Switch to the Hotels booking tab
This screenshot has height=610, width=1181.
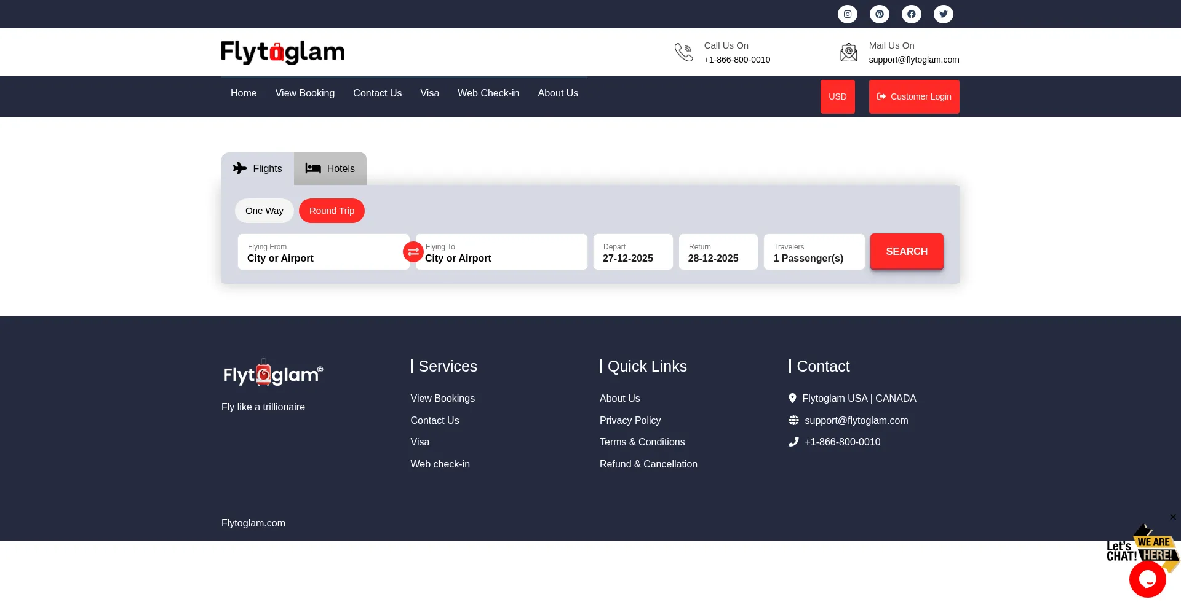(330, 168)
